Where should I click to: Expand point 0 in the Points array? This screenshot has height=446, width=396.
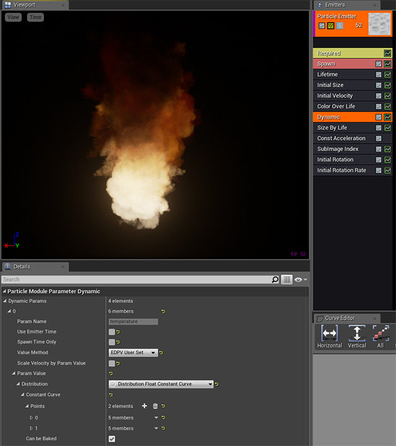pyautogui.click(x=31, y=418)
